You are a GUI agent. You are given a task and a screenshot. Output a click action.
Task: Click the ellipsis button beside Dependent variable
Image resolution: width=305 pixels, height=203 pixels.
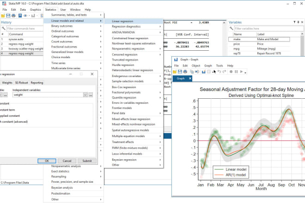(6, 95)
